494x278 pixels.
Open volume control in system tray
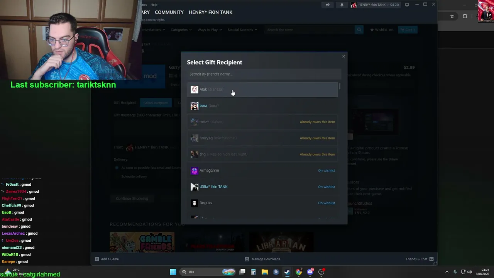click(x=469, y=272)
